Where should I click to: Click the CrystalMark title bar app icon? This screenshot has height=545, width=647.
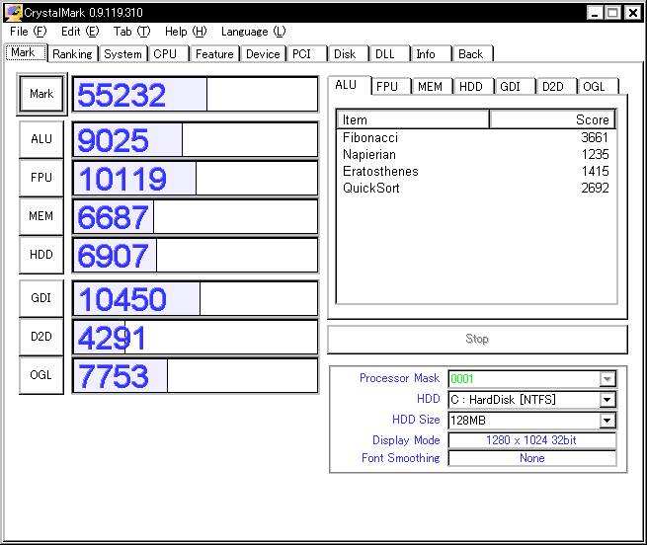(x=13, y=13)
